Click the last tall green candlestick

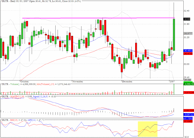tap(174, 35)
